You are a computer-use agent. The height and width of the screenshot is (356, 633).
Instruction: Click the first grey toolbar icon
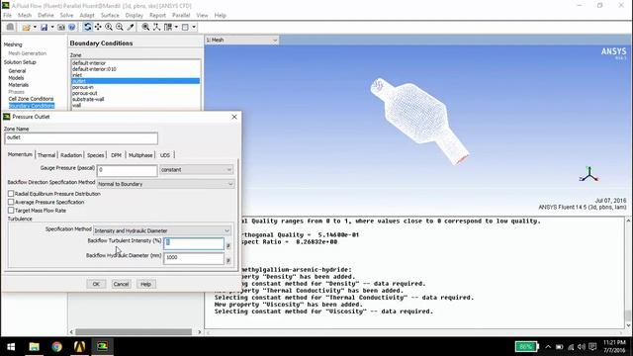pyautogui.click(x=10, y=27)
